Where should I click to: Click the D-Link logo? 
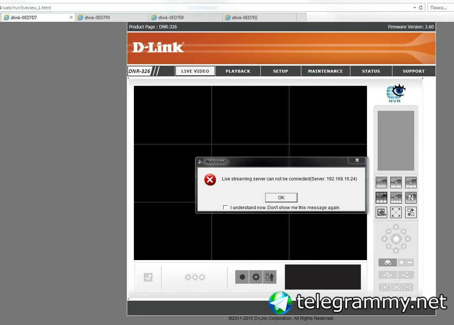[x=158, y=47]
